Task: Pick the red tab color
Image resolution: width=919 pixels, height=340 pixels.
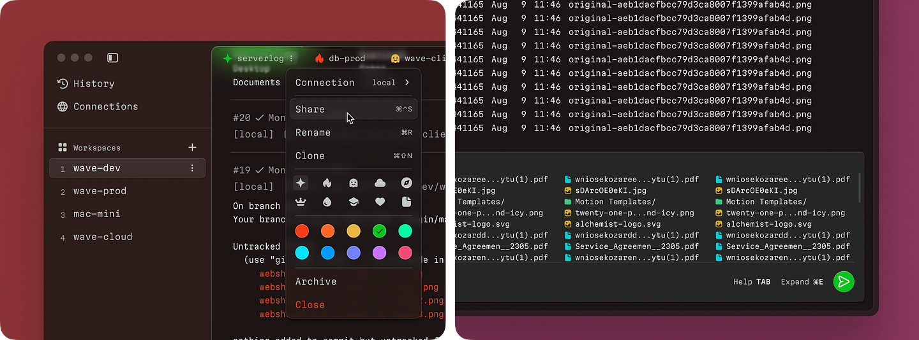Action: (x=302, y=231)
